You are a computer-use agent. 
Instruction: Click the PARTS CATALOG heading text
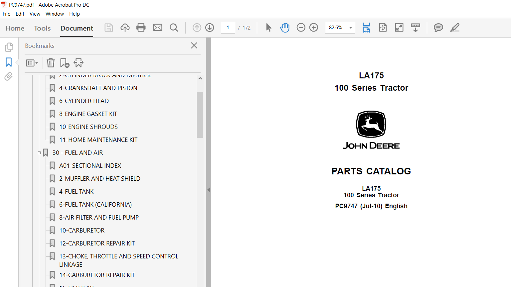coord(371,171)
